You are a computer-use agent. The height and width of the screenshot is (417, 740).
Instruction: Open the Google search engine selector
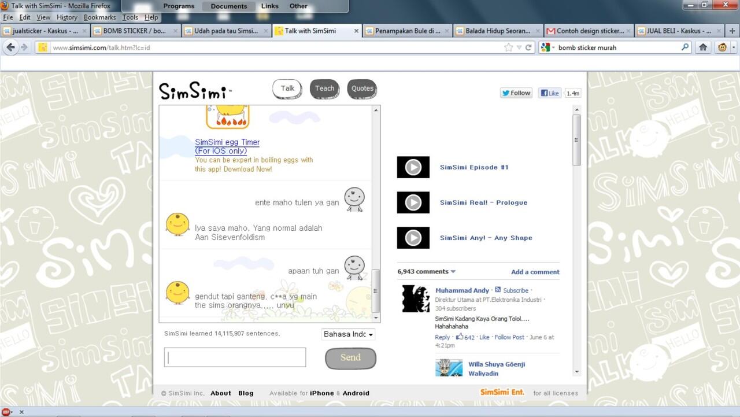point(547,47)
